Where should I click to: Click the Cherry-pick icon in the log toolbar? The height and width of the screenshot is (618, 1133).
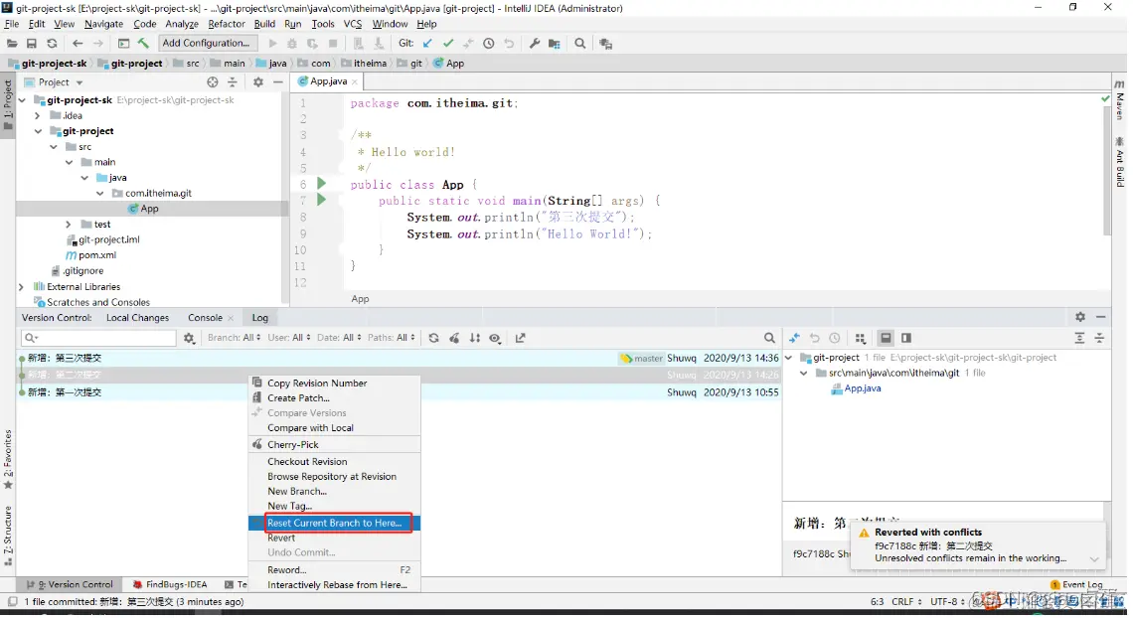(454, 338)
